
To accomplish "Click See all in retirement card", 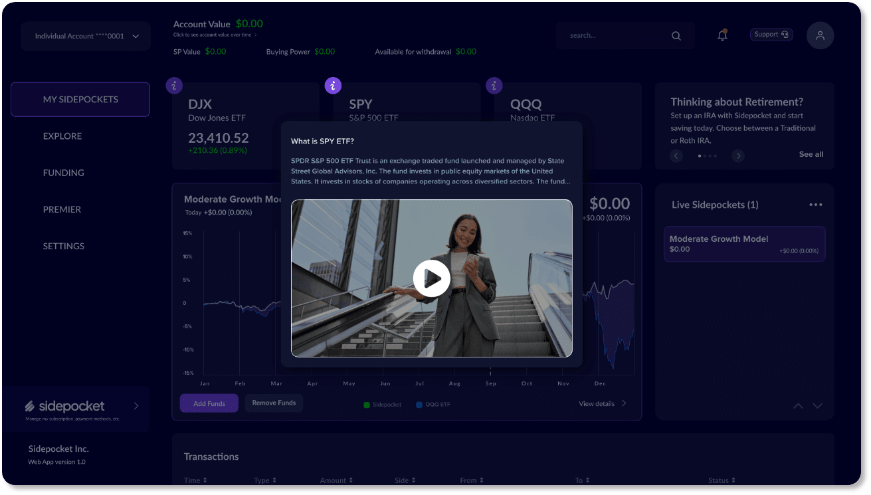I will coord(811,154).
